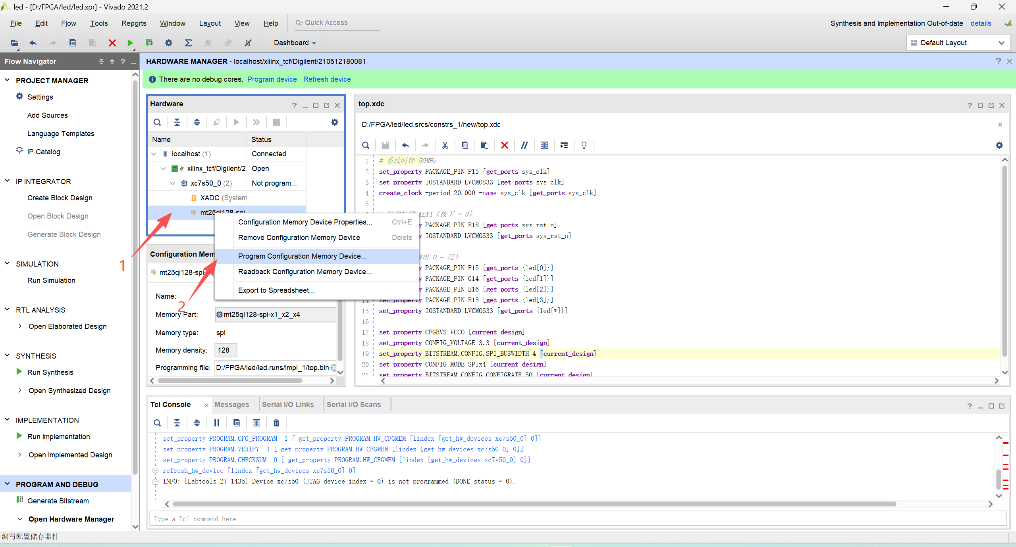Open the Dashboard dropdown
This screenshot has height=547, width=1016.
[294, 43]
